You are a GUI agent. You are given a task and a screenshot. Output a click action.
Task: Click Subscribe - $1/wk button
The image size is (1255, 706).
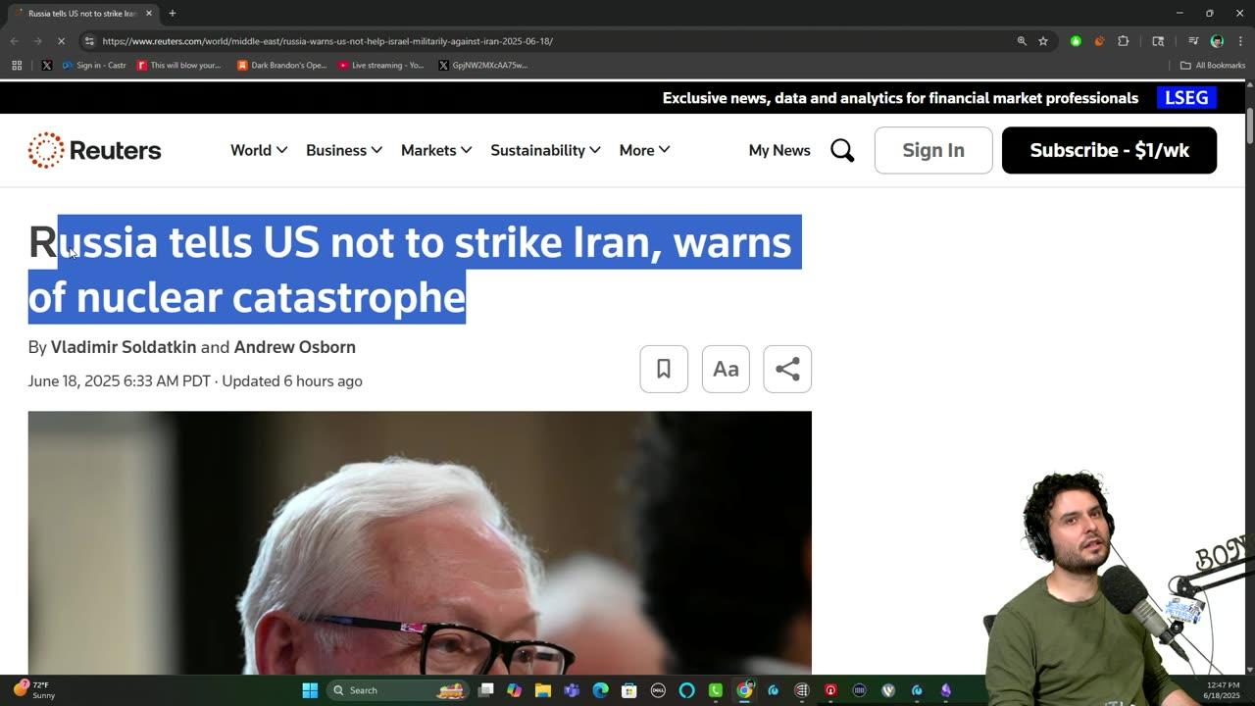1109,150
